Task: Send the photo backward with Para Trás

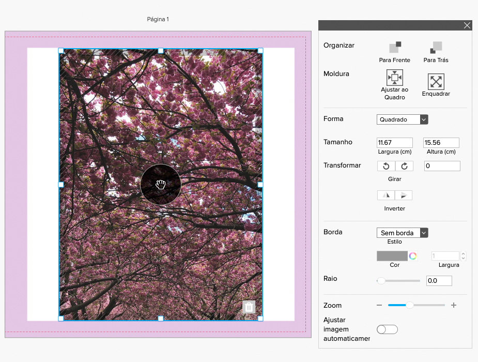Action: [436, 47]
